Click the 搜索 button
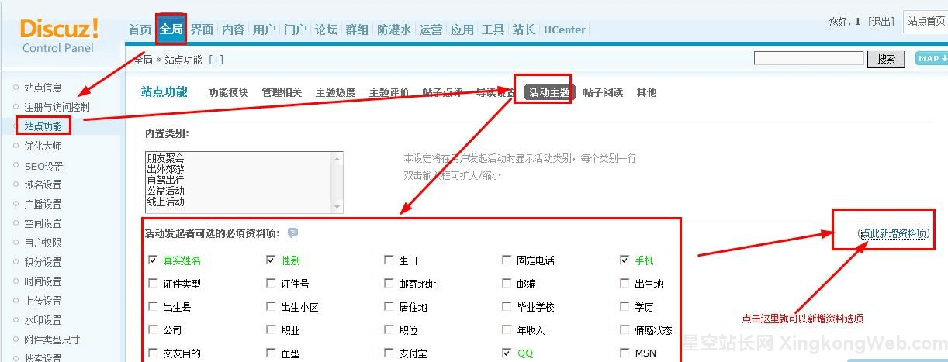 [886, 59]
